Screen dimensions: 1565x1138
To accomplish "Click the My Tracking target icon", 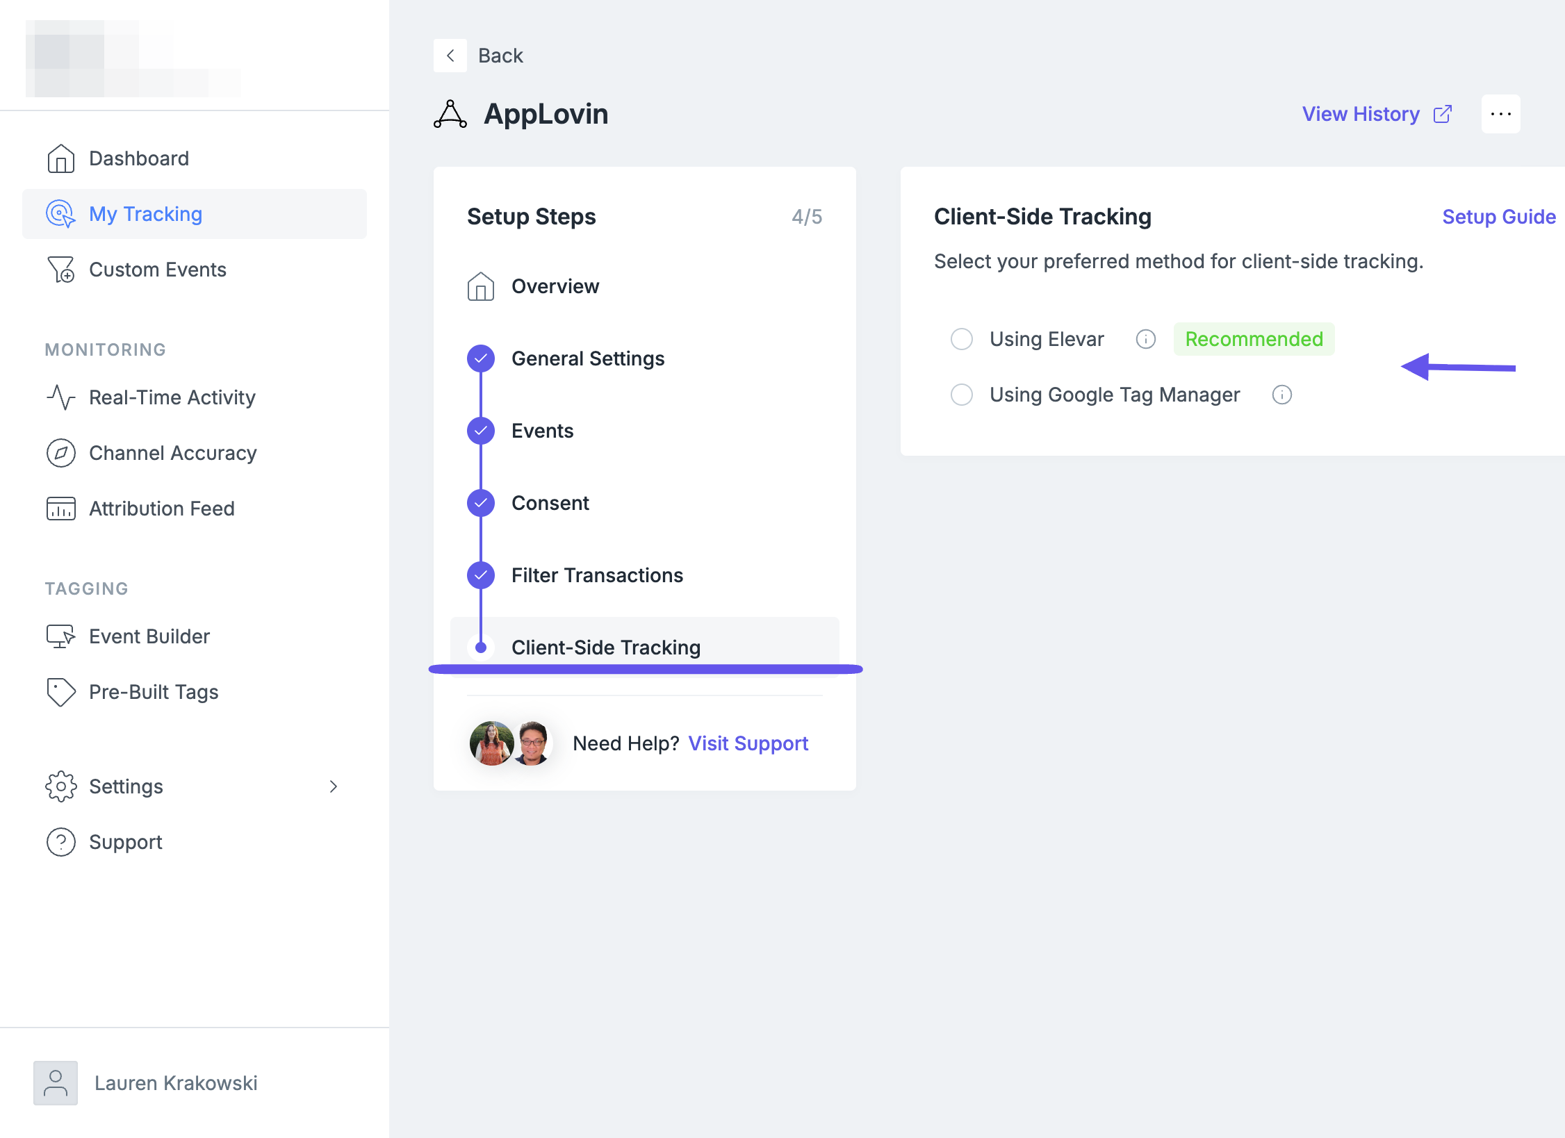I will [x=61, y=214].
